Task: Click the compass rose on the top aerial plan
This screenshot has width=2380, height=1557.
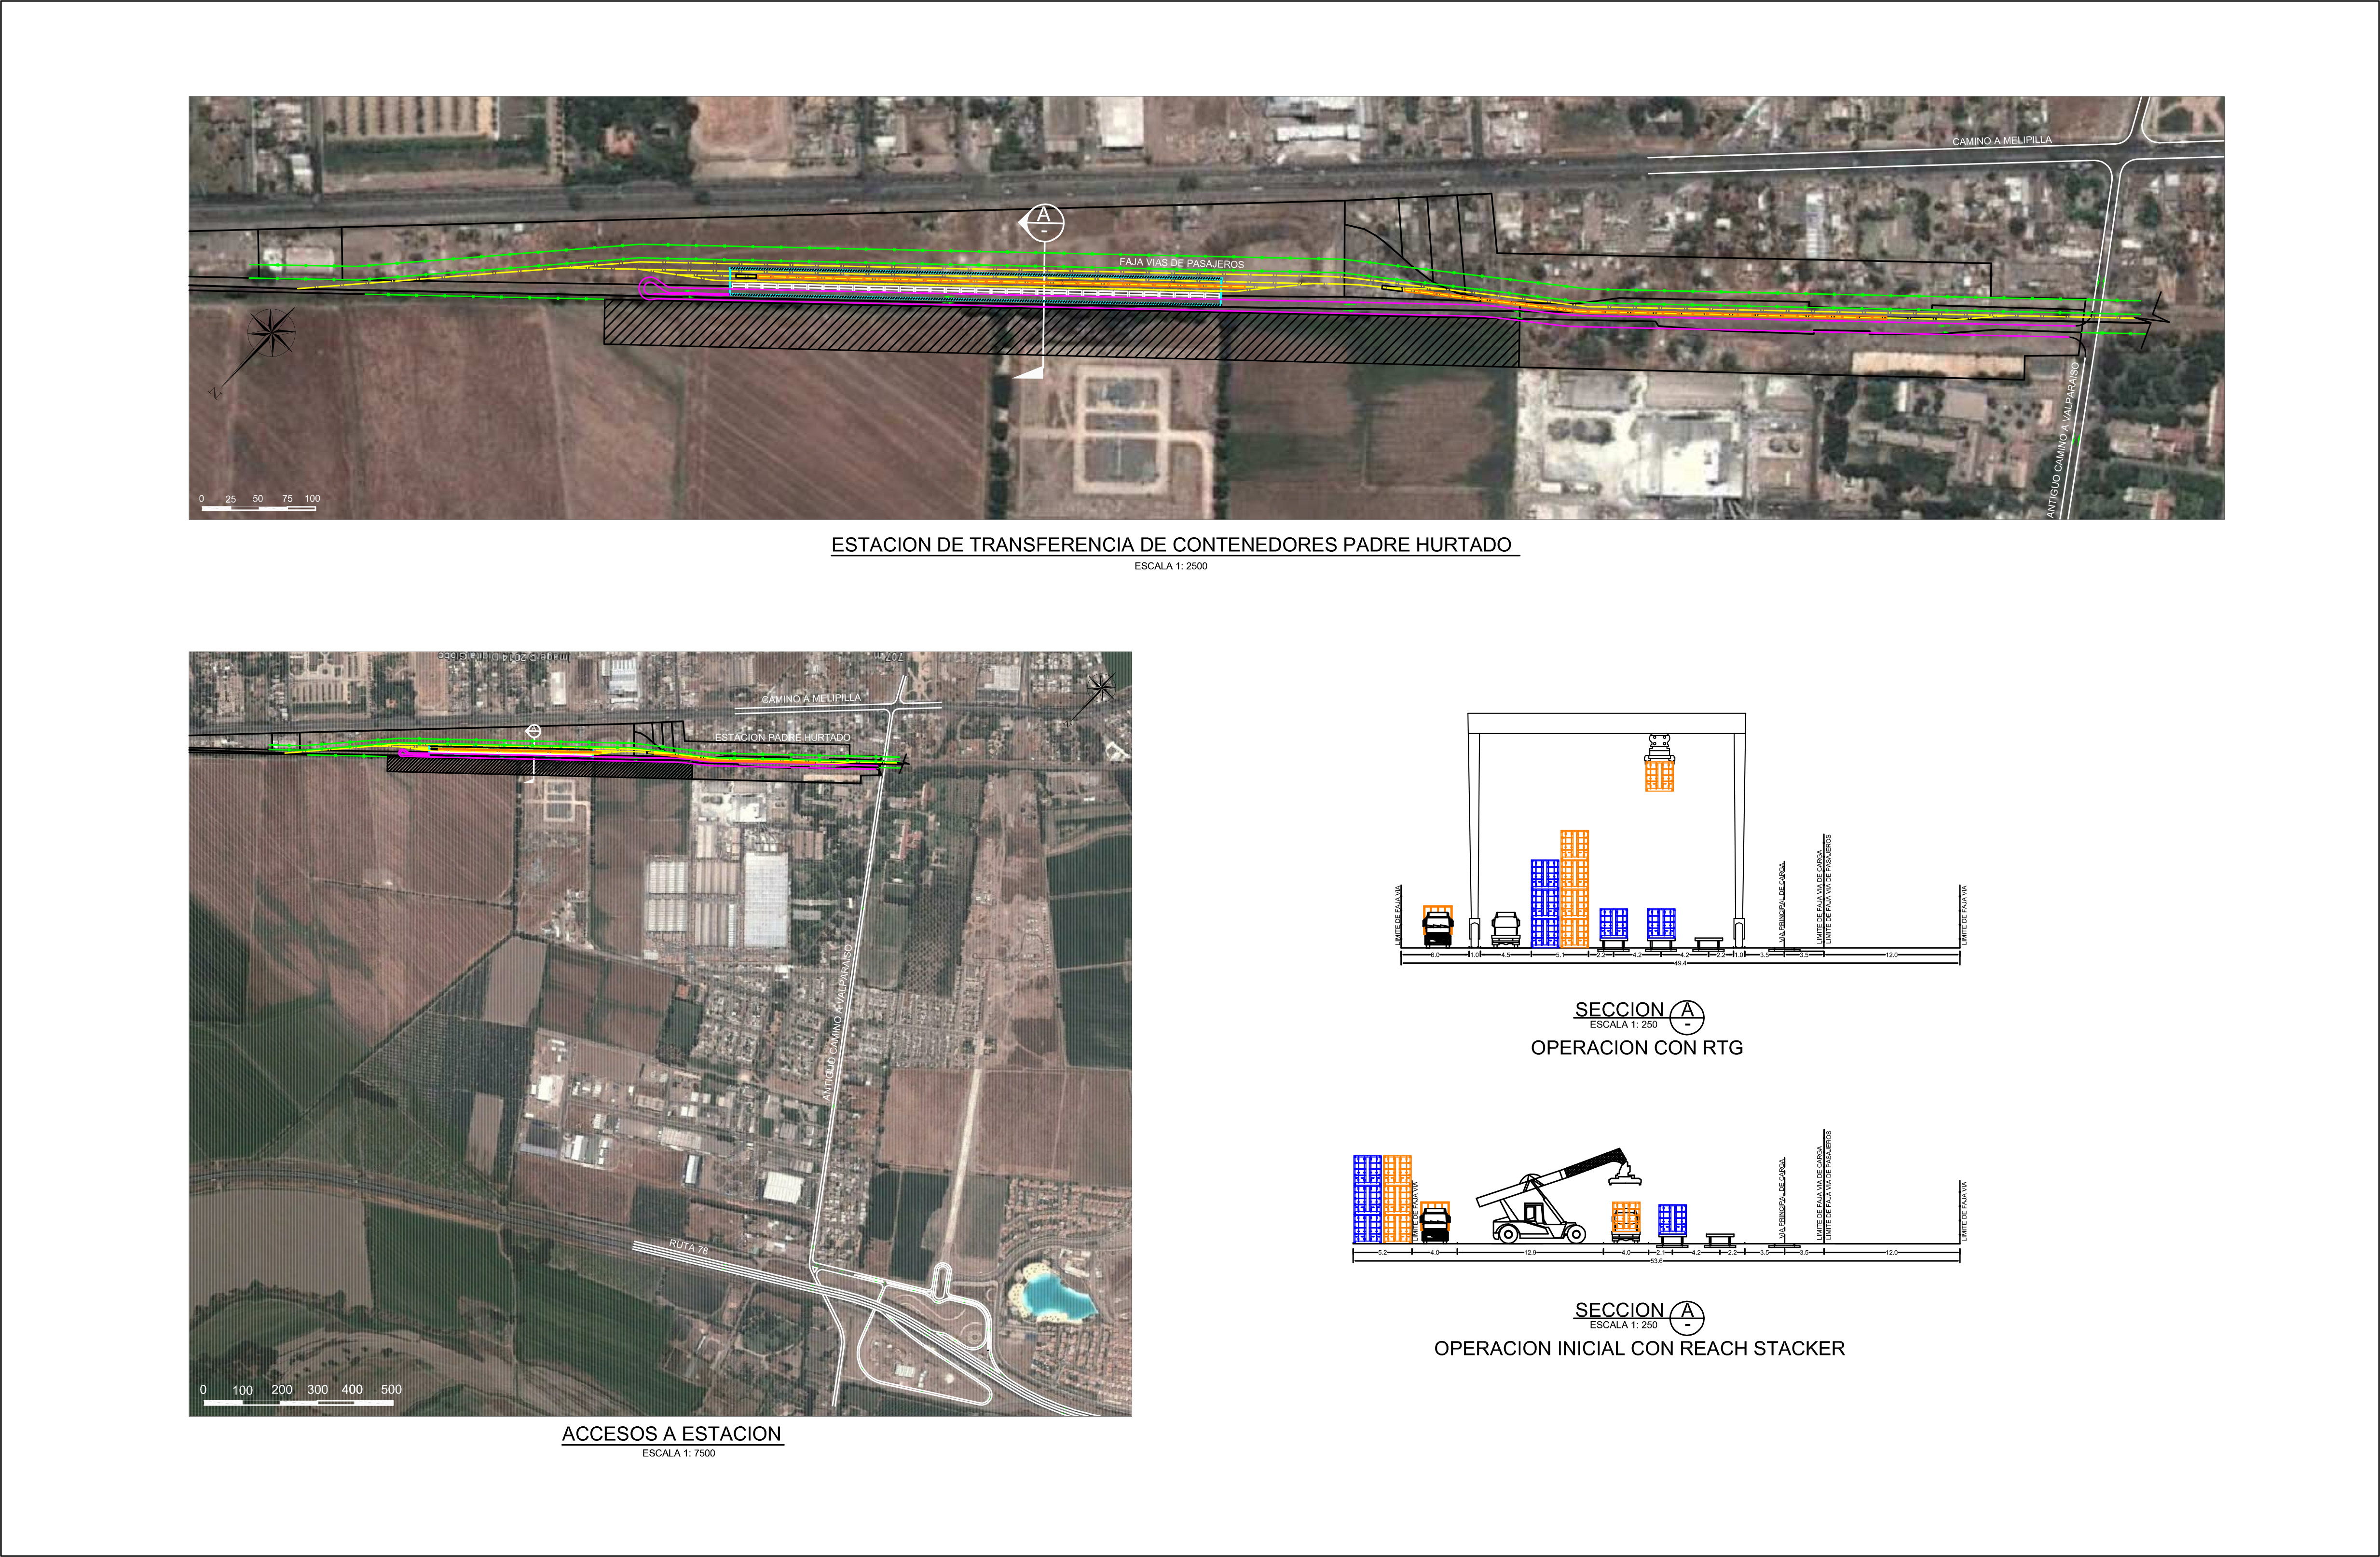Action: click(x=271, y=333)
